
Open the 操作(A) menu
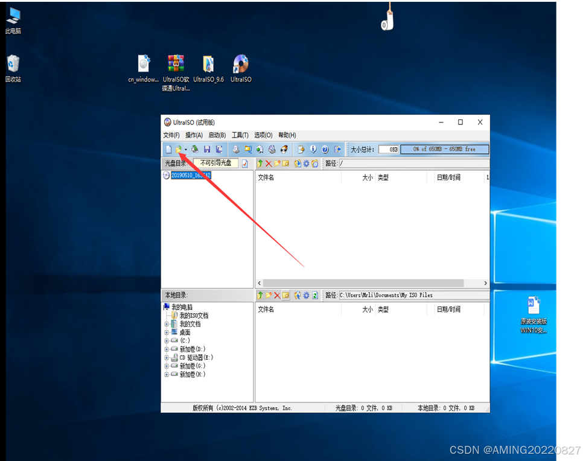tap(194, 135)
